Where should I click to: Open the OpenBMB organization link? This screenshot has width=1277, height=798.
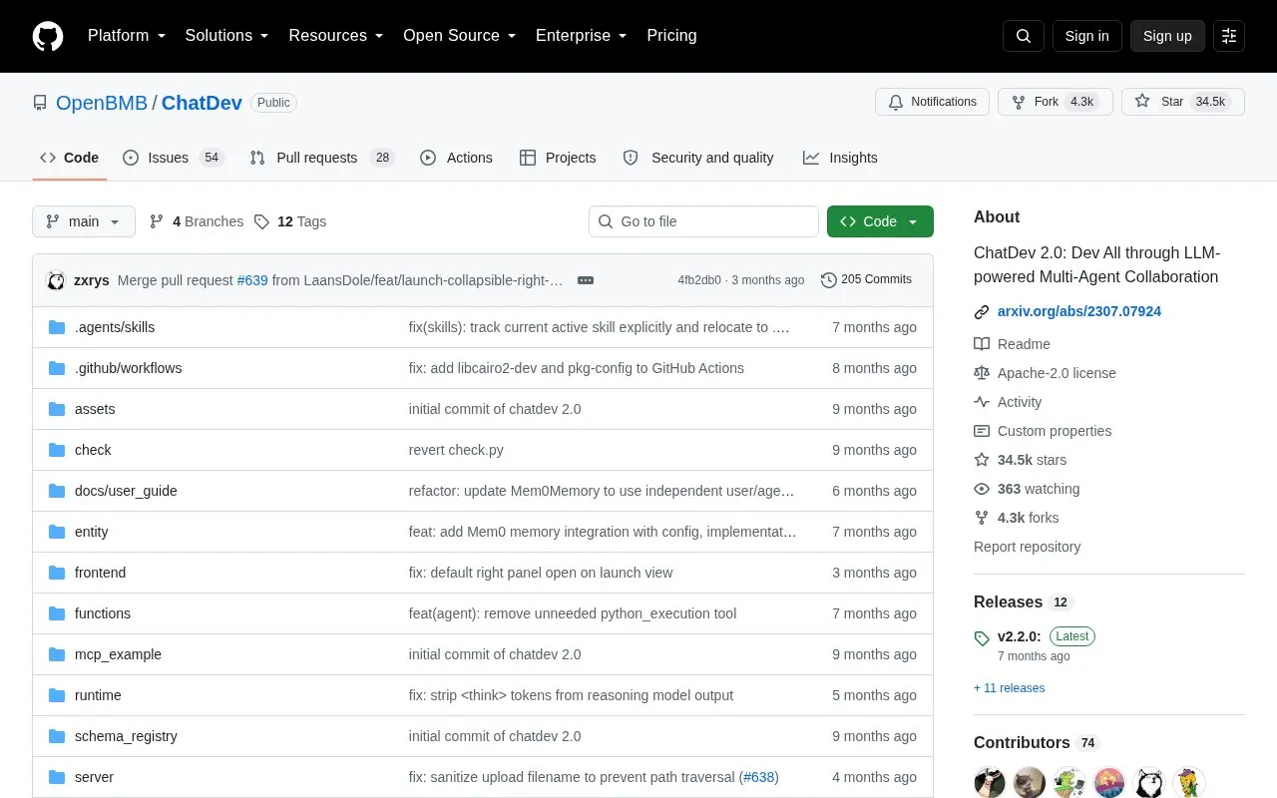tap(102, 103)
